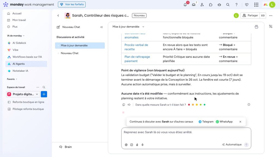Collapse the chat list panel
The width and height of the screenshot is (280, 157).
pos(102,27)
